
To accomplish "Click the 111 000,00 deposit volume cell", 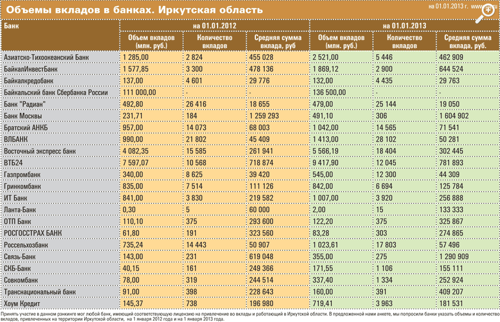I will [x=139, y=93].
